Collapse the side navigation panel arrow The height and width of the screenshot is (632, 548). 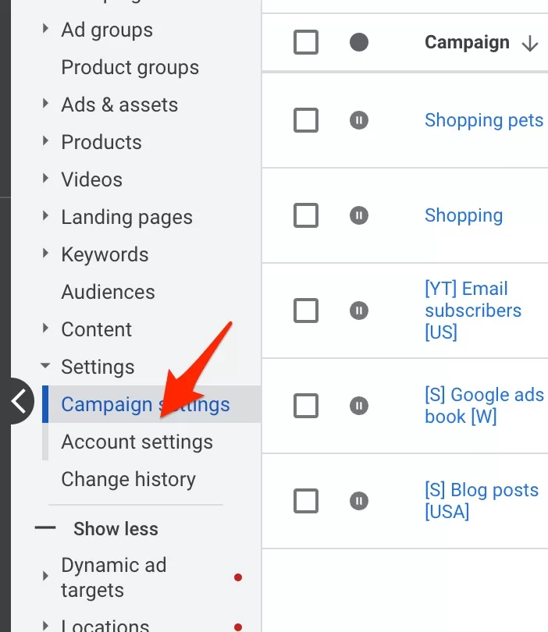click(x=17, y=401)
